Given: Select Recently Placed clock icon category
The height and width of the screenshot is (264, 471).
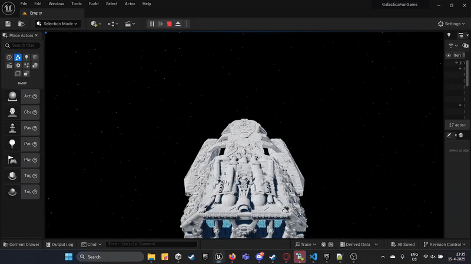Looking at the screenshot, I should click(x=9, y=57).
